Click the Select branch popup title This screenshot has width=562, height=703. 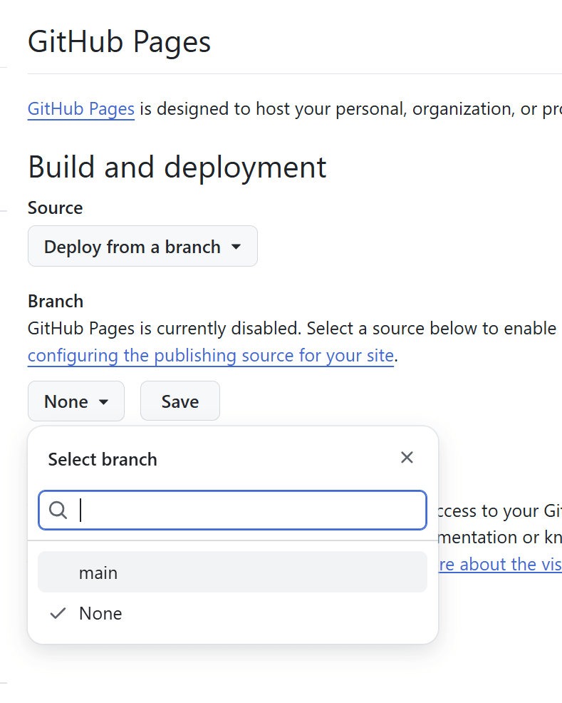[x=103, y=460]
